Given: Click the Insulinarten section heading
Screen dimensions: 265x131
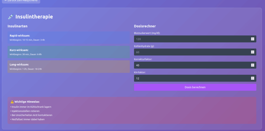Looking at the screenshot, I should click(x=18, y=26).
